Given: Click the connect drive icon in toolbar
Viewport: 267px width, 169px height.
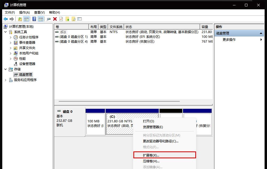Looking at the screenshot, I should click(49, 19).
